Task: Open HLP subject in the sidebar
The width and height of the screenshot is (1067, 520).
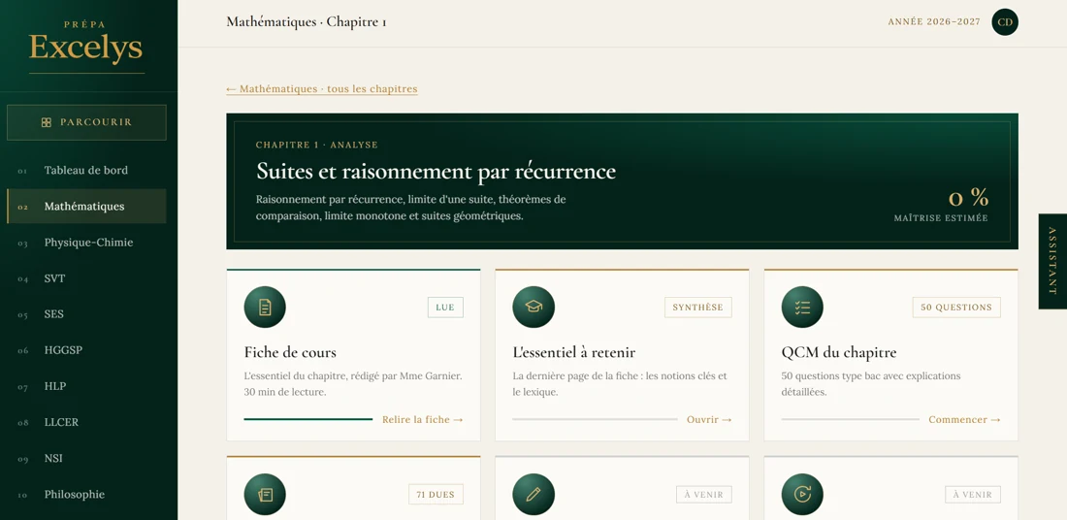Action: point(86,386)
